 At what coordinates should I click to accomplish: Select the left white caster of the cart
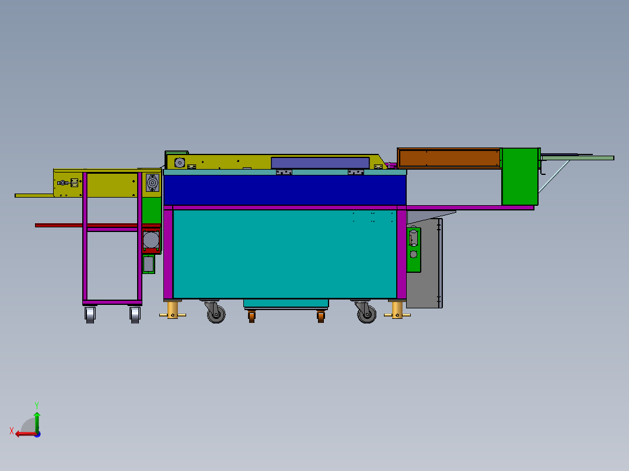[x=90, y=315]
